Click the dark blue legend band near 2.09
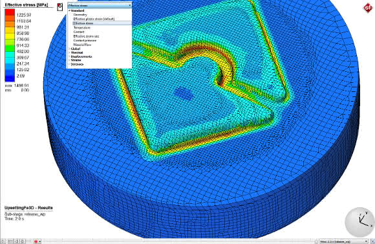Image resolution: width=375 pixels, height=244 pixels. click(10, 78)
